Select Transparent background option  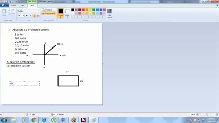point(49,13)
